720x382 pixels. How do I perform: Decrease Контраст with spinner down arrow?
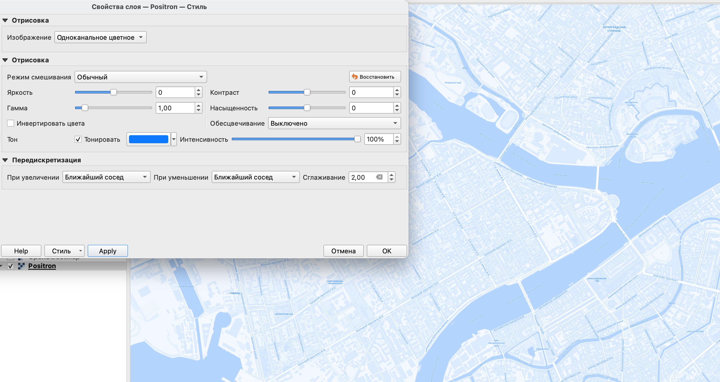(397, 95)
